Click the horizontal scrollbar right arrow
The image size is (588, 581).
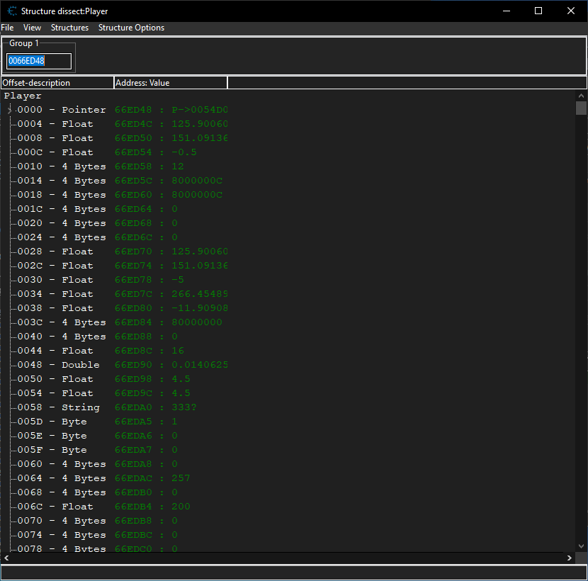(x=569, y=558)
